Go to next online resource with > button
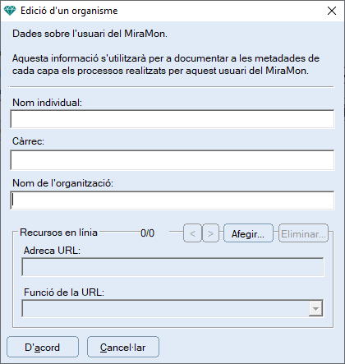This screenshot has width=345, height=364. point(210,233)
